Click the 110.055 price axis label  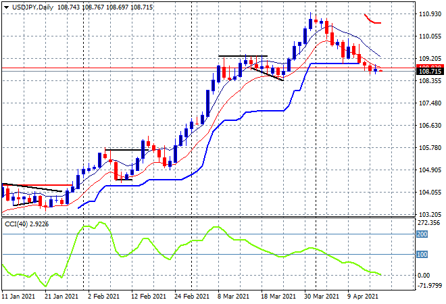[x=430, y=36]
